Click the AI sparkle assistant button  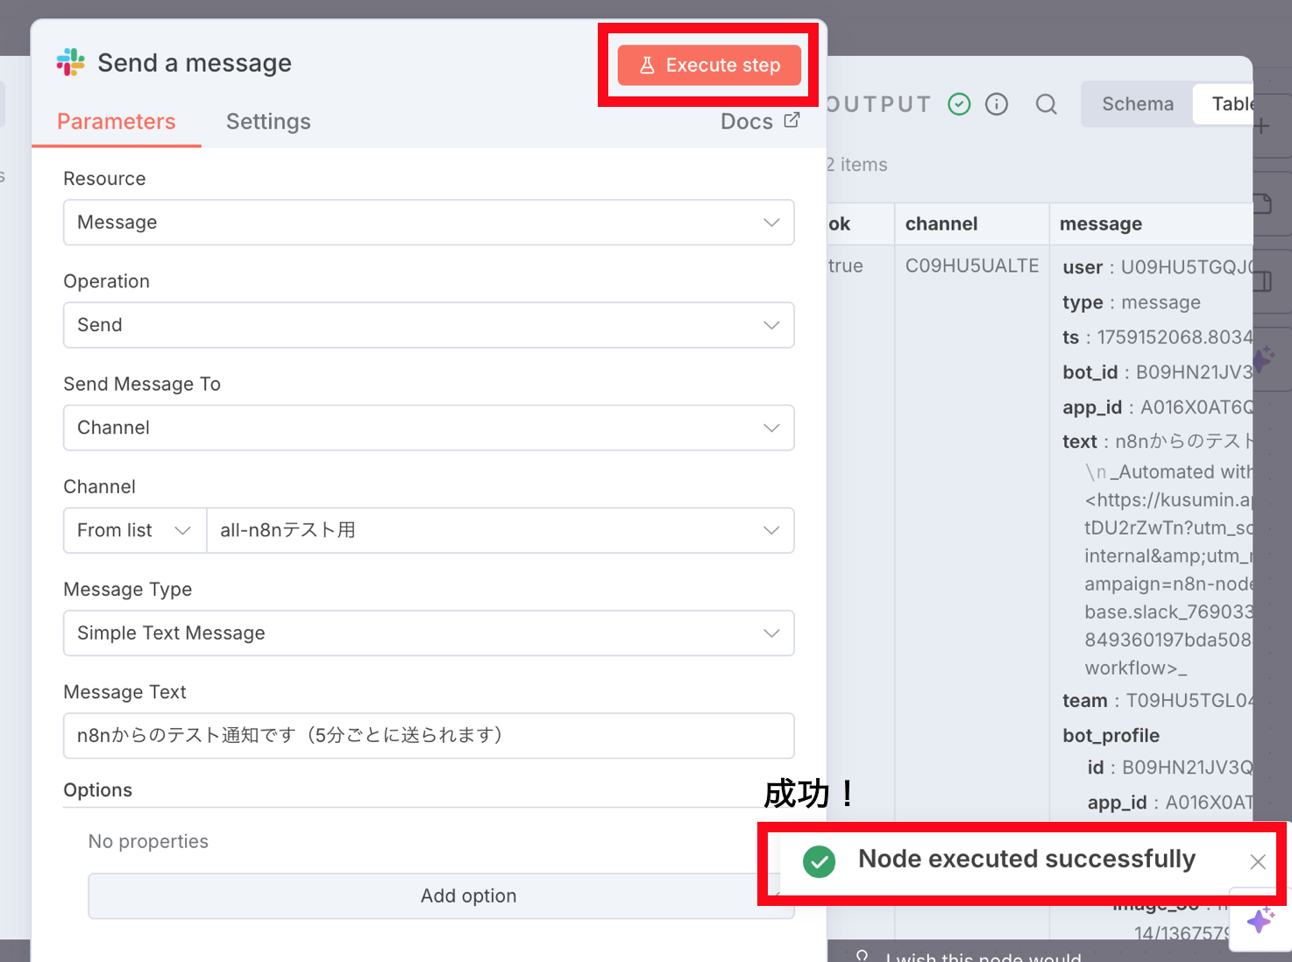click(x=1260, y=921)
